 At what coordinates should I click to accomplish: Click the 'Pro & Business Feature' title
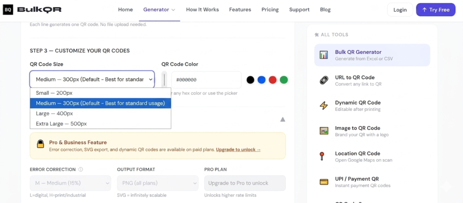[78, 142]
